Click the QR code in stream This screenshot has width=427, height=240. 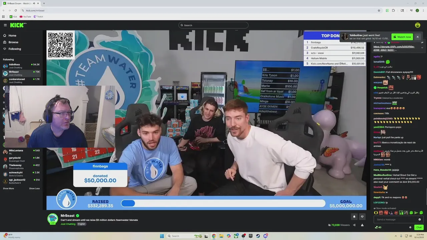tap(61, 45)
